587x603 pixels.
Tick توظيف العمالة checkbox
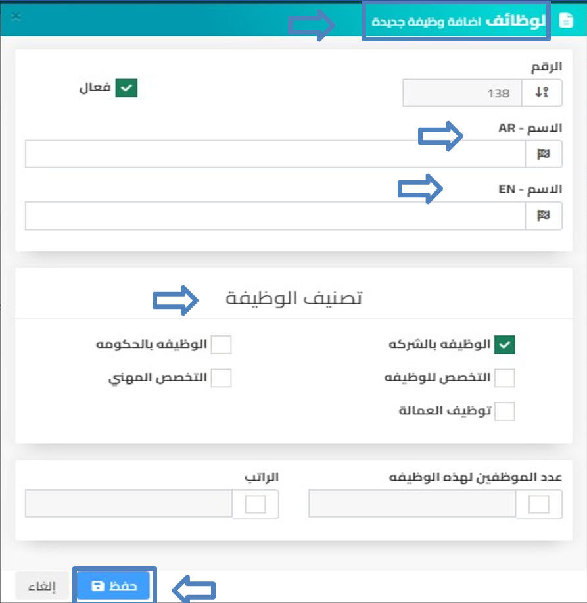pos(505,411)
